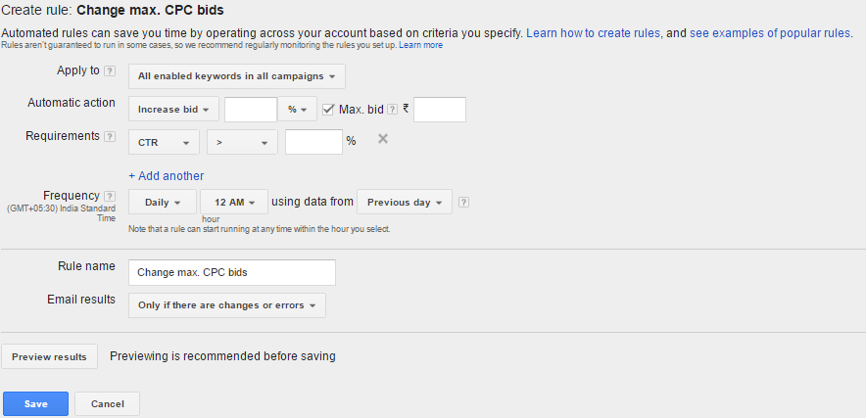Click the Learn more link
Screen dimensions: 866x418
click(x=421, y=45)
